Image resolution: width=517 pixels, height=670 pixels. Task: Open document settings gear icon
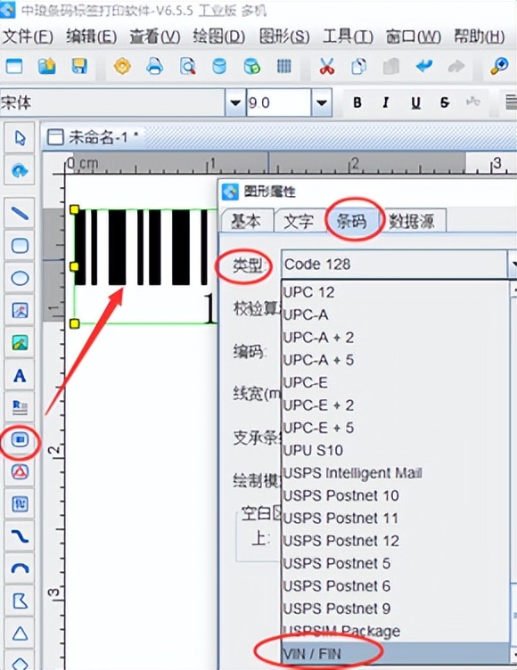click(x=122, y=66)
